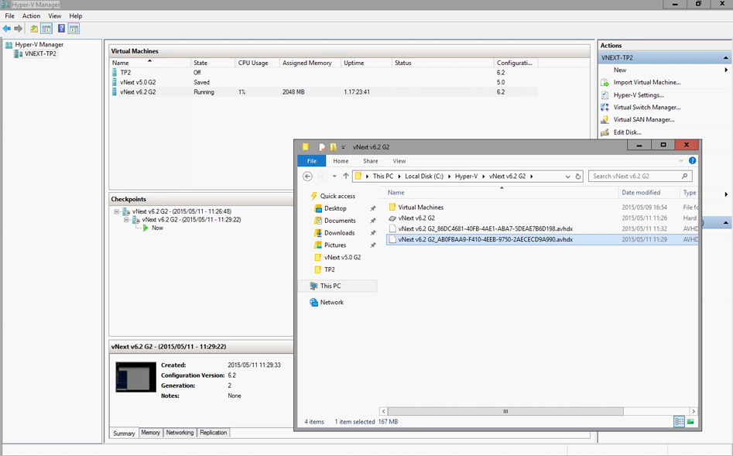The image size is (733, 456).
Task: Open the Explorer recent locations dropdown arrow
Action: pos(334,177)
